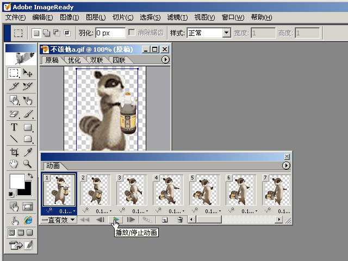Image resolution: width=348 pixels, height=261 pixels.
Task: Select the Crop tool
Action: coord(14,152)
